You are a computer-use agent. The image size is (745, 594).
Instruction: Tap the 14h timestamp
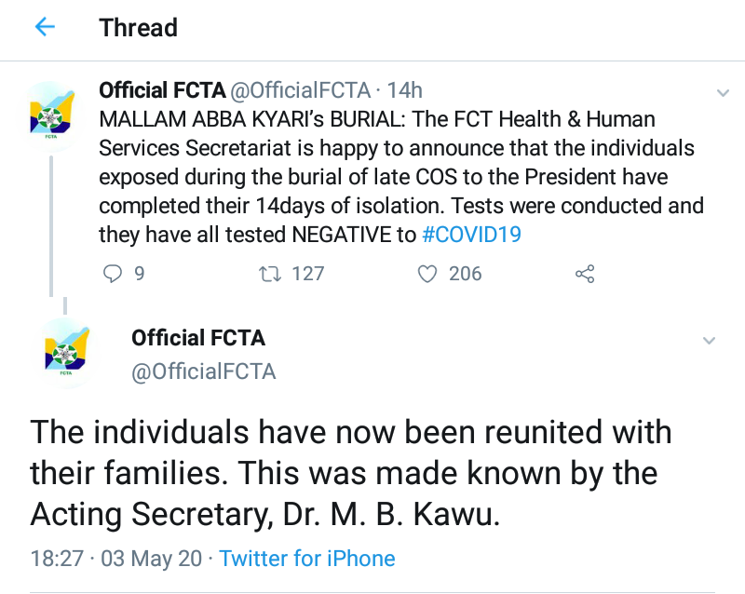click(405, 90)
